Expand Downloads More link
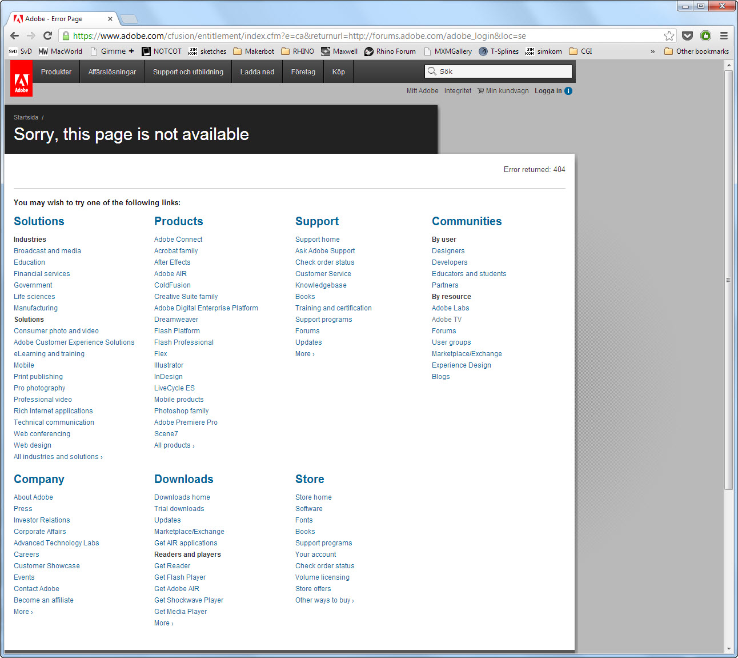The image size is (738, 658). click(x=164, y=623)
